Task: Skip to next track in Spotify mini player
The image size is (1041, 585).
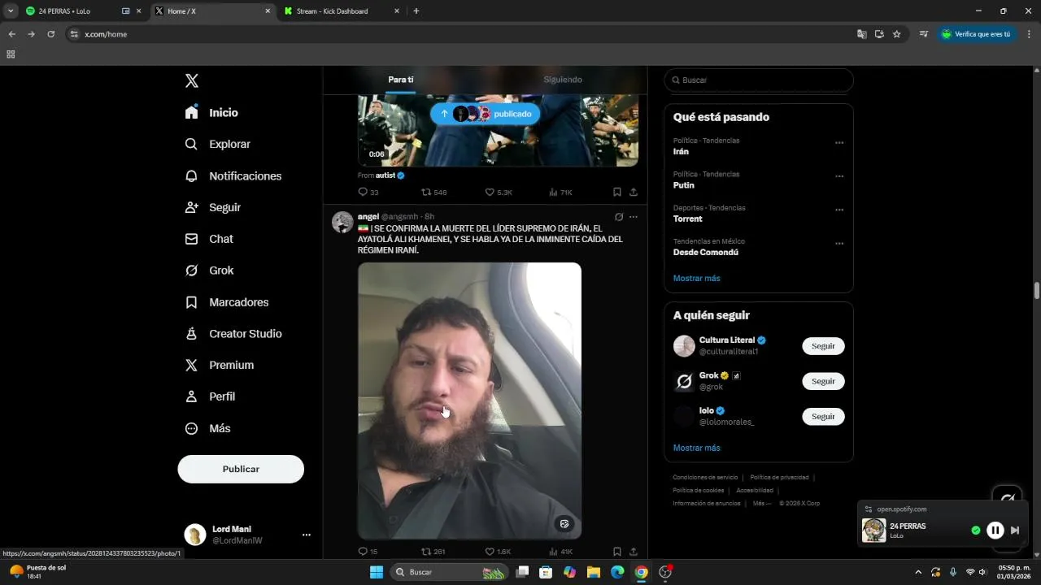Action: point(1015,531)
